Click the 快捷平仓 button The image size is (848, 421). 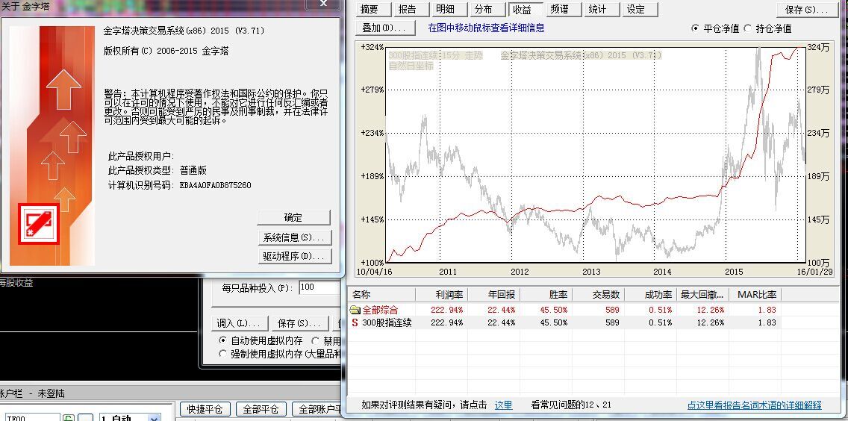tap(205, 409)
